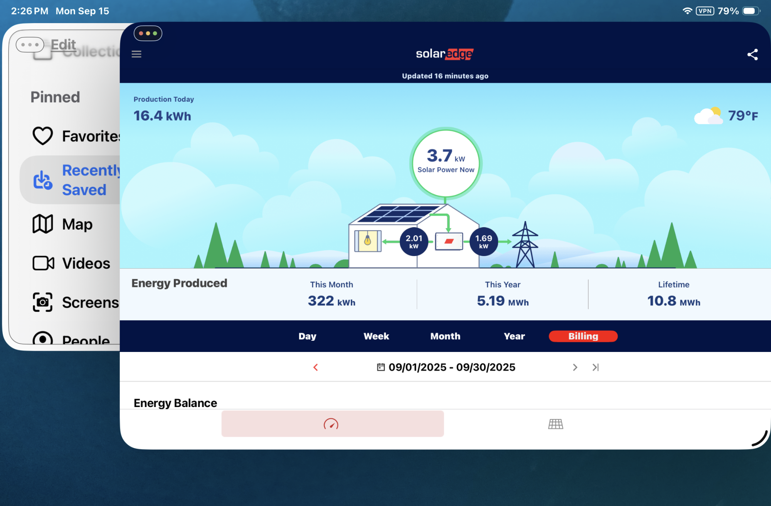Go to previous billing period
771x506 pixels.
[x=316, y=367]
